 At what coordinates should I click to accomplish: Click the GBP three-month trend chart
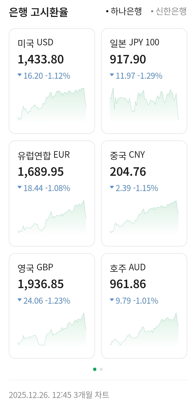tap(52, 331)
